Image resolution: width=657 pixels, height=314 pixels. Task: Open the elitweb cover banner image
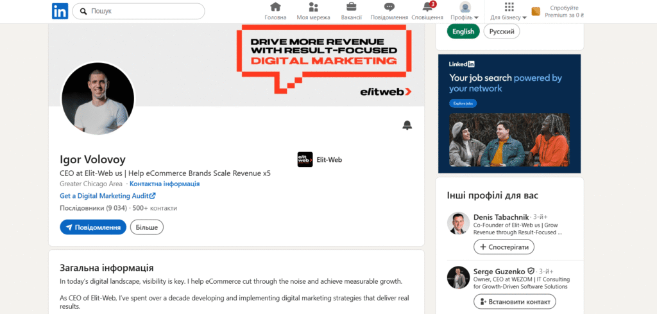coord(236,65)
